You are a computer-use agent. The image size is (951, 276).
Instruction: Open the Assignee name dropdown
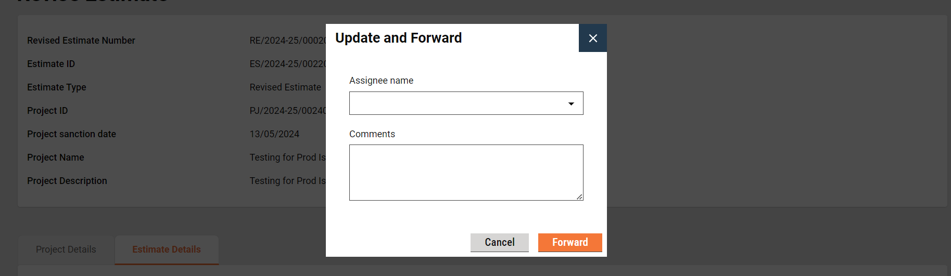(458, 103)
